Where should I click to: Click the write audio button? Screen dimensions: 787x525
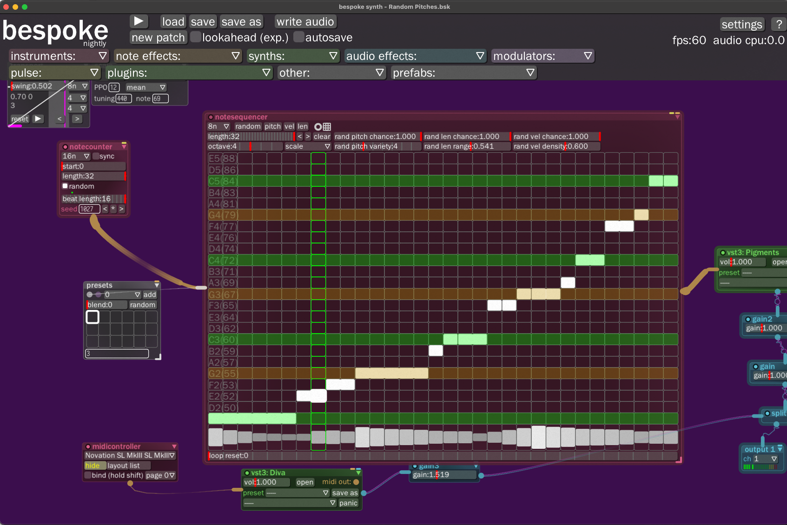pos(305,21)
